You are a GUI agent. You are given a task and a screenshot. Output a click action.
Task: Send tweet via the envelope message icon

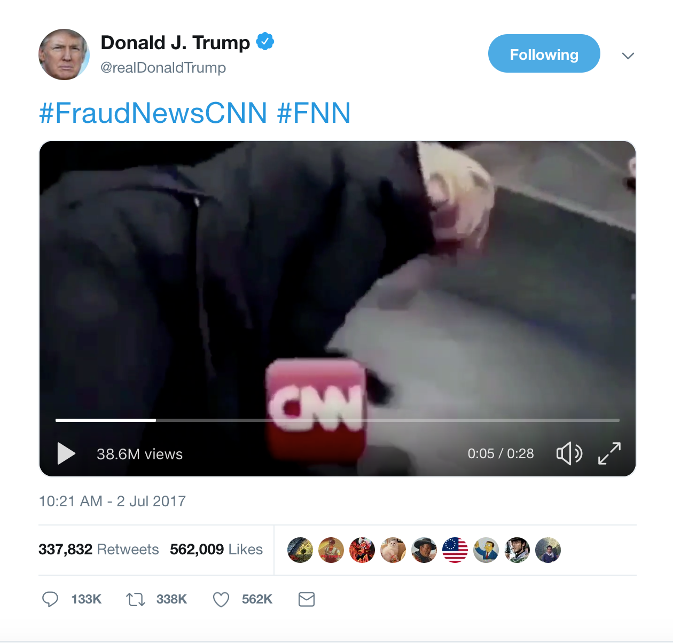click(x=307, y=599)
